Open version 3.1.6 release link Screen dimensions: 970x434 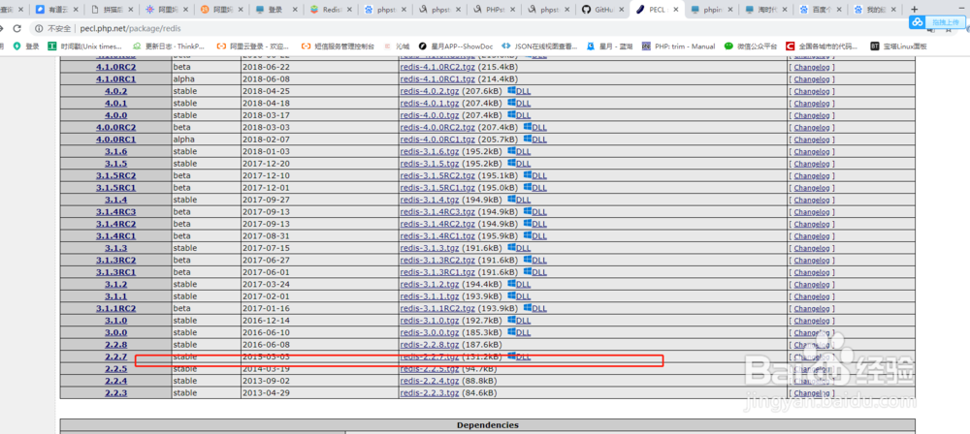point(115,151)
